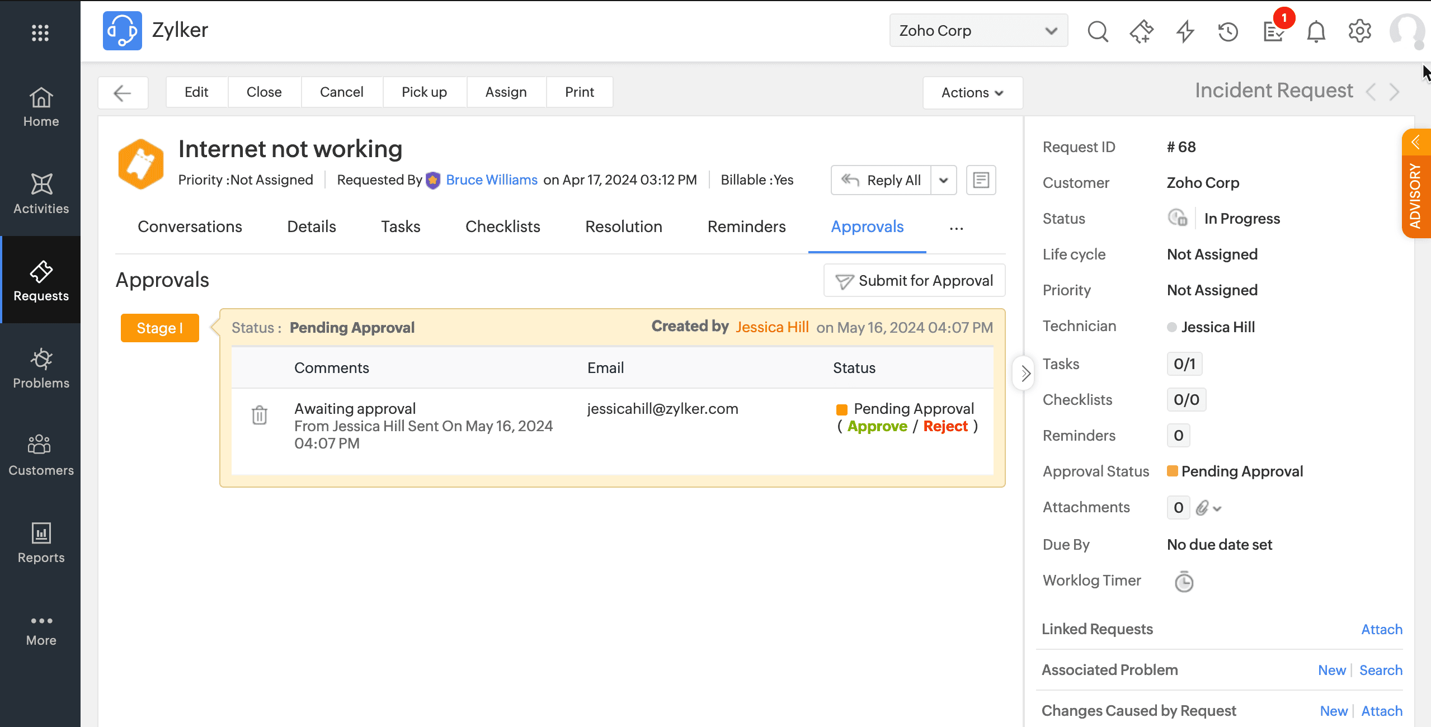Open the search magnifier icon

pyautogui.click(x=1098, y=31)
